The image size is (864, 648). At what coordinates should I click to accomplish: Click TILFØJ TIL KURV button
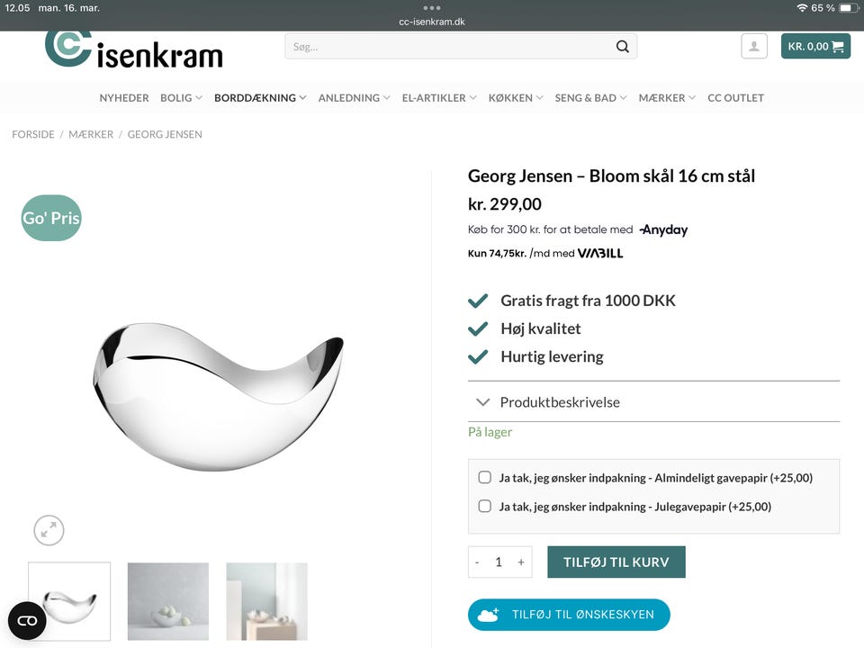point(616,562)
